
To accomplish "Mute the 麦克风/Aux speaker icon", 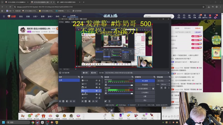I will click(x=106, y=85).
